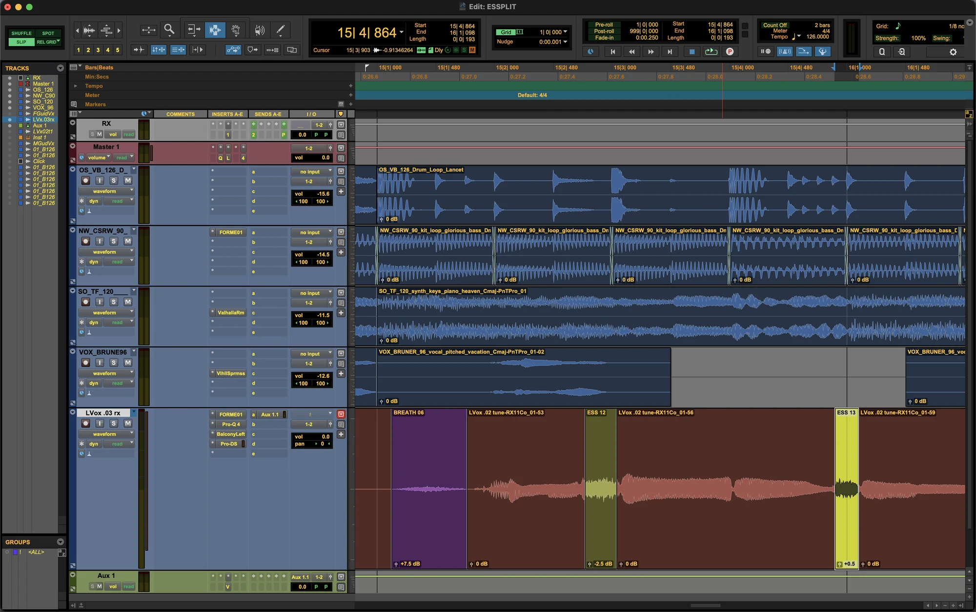The height and width of the screenshot is (612, 976).
Task: Click the COMMENTS column header
Action: tap(180, 114)
